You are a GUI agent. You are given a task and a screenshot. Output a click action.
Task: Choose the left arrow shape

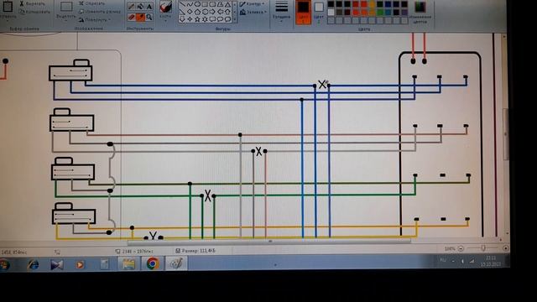point(220,12)
